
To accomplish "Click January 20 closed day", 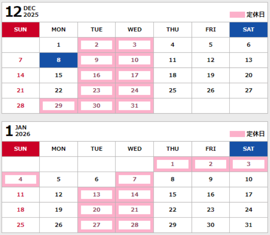I will click(x=97, y=209).
